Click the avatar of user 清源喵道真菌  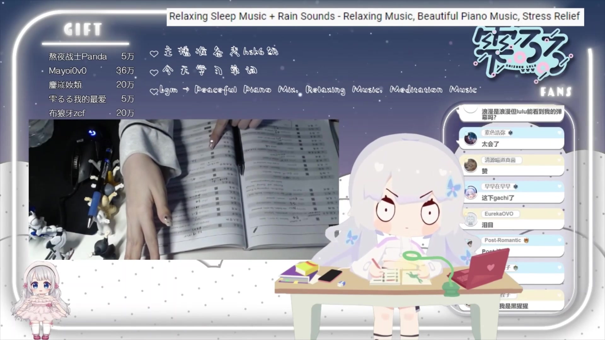click(470, 166)
